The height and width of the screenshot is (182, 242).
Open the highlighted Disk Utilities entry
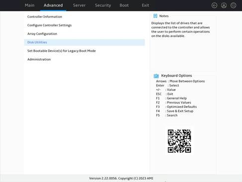[x=85, y=42]
